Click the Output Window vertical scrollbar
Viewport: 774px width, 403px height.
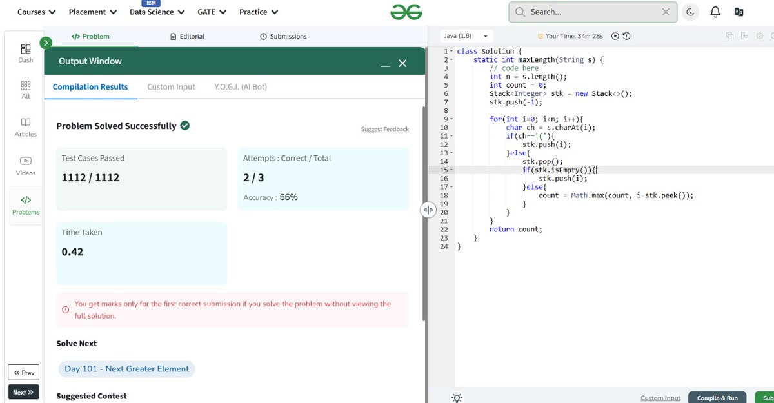[x=424, y=213]
